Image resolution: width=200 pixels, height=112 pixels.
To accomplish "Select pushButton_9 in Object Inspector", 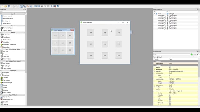I will (x=162, y=29).
